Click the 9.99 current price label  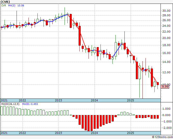[x=165, y=87]
